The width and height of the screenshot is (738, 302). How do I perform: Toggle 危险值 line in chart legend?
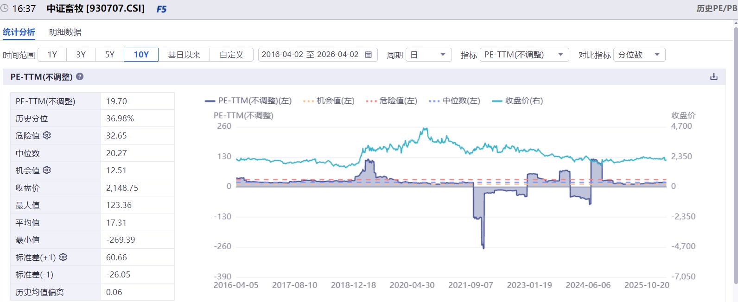[392, 101]
